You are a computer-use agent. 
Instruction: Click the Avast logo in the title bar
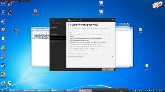click(71, 20)
